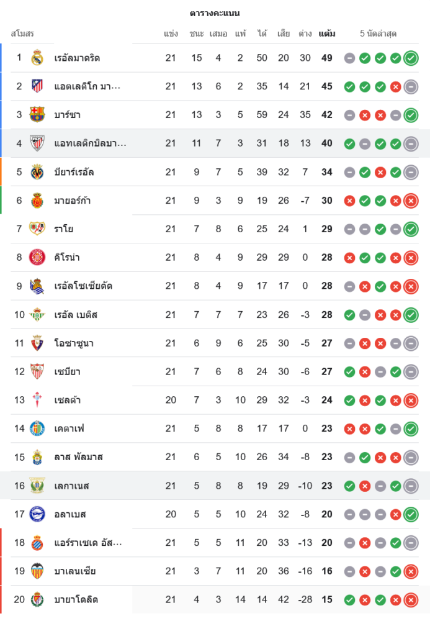Open Mallorca's most recent loss indicator
The width and height of the screenshot is (430, 621).
pyautogui.click(x=411, y=201)
